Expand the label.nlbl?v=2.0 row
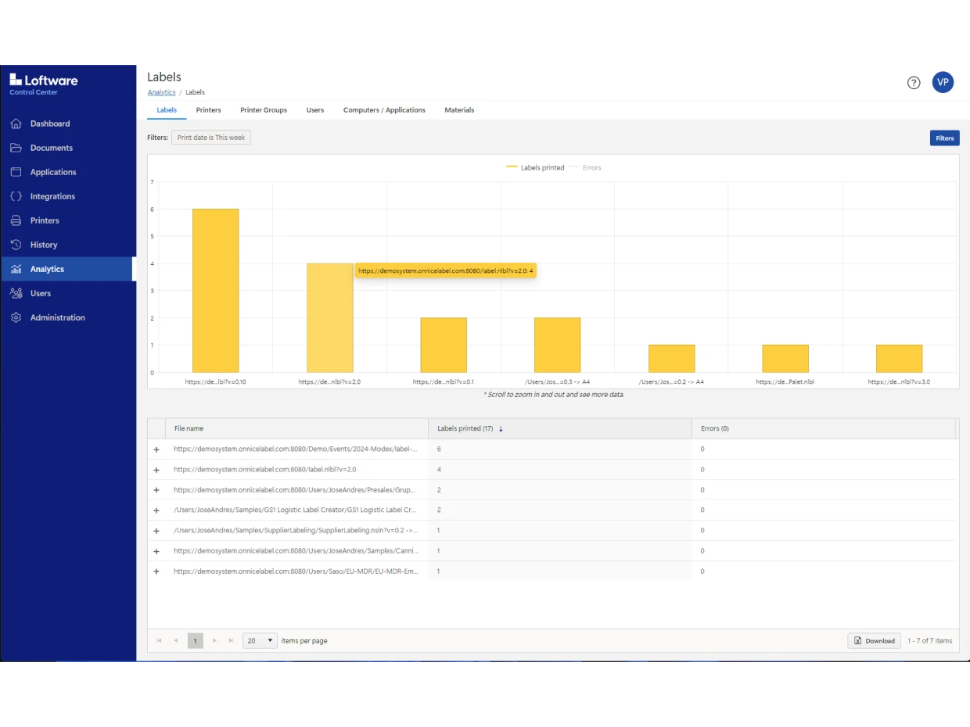The image size is (970, 727). 156,470
